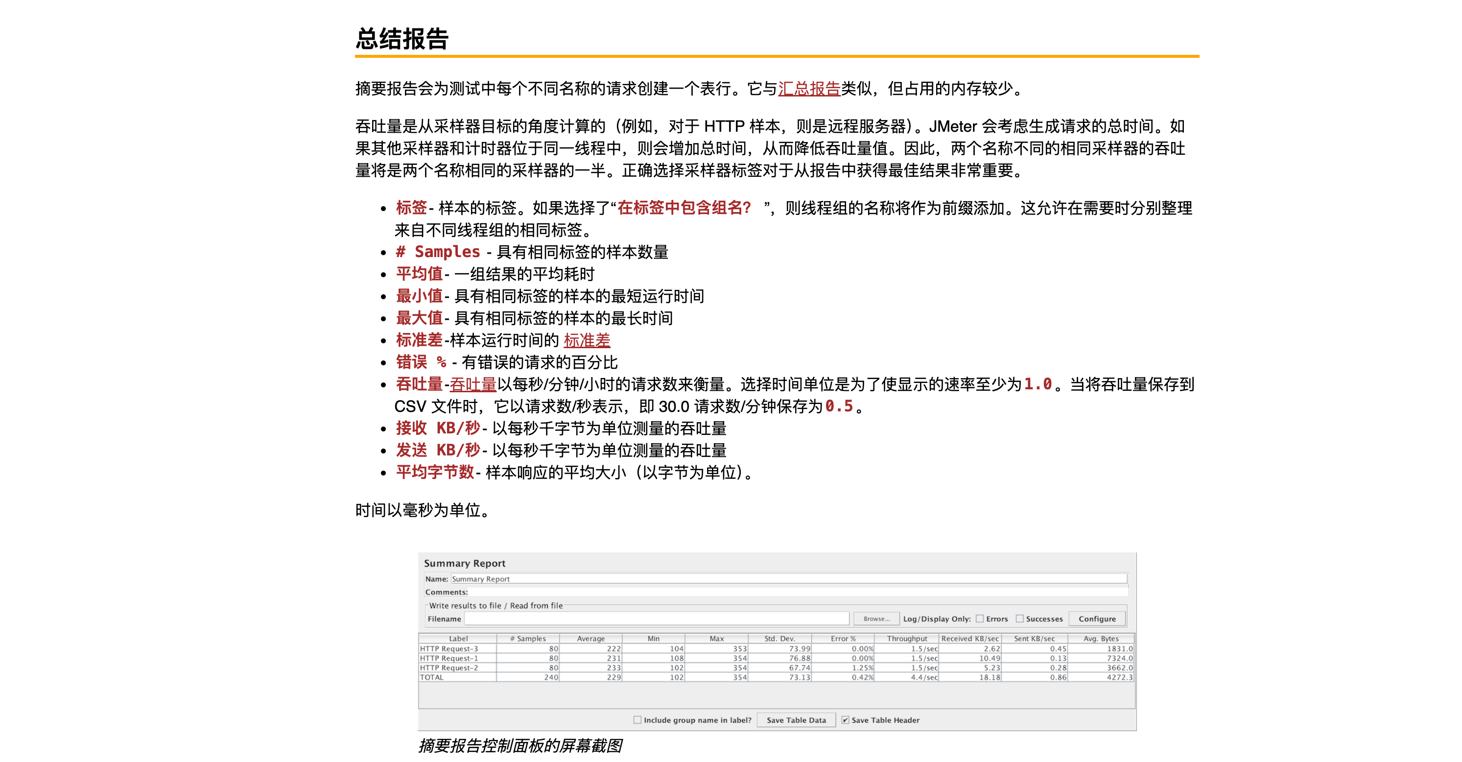This screenshot has width=1462, height=762.
Task: Click the Comments field
Action: [795, 592]
